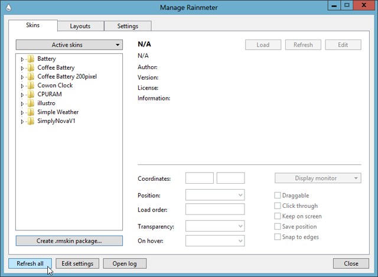
Task: Click the illustro folder icon
Action: pyautogui.click(x=31, y=103)
